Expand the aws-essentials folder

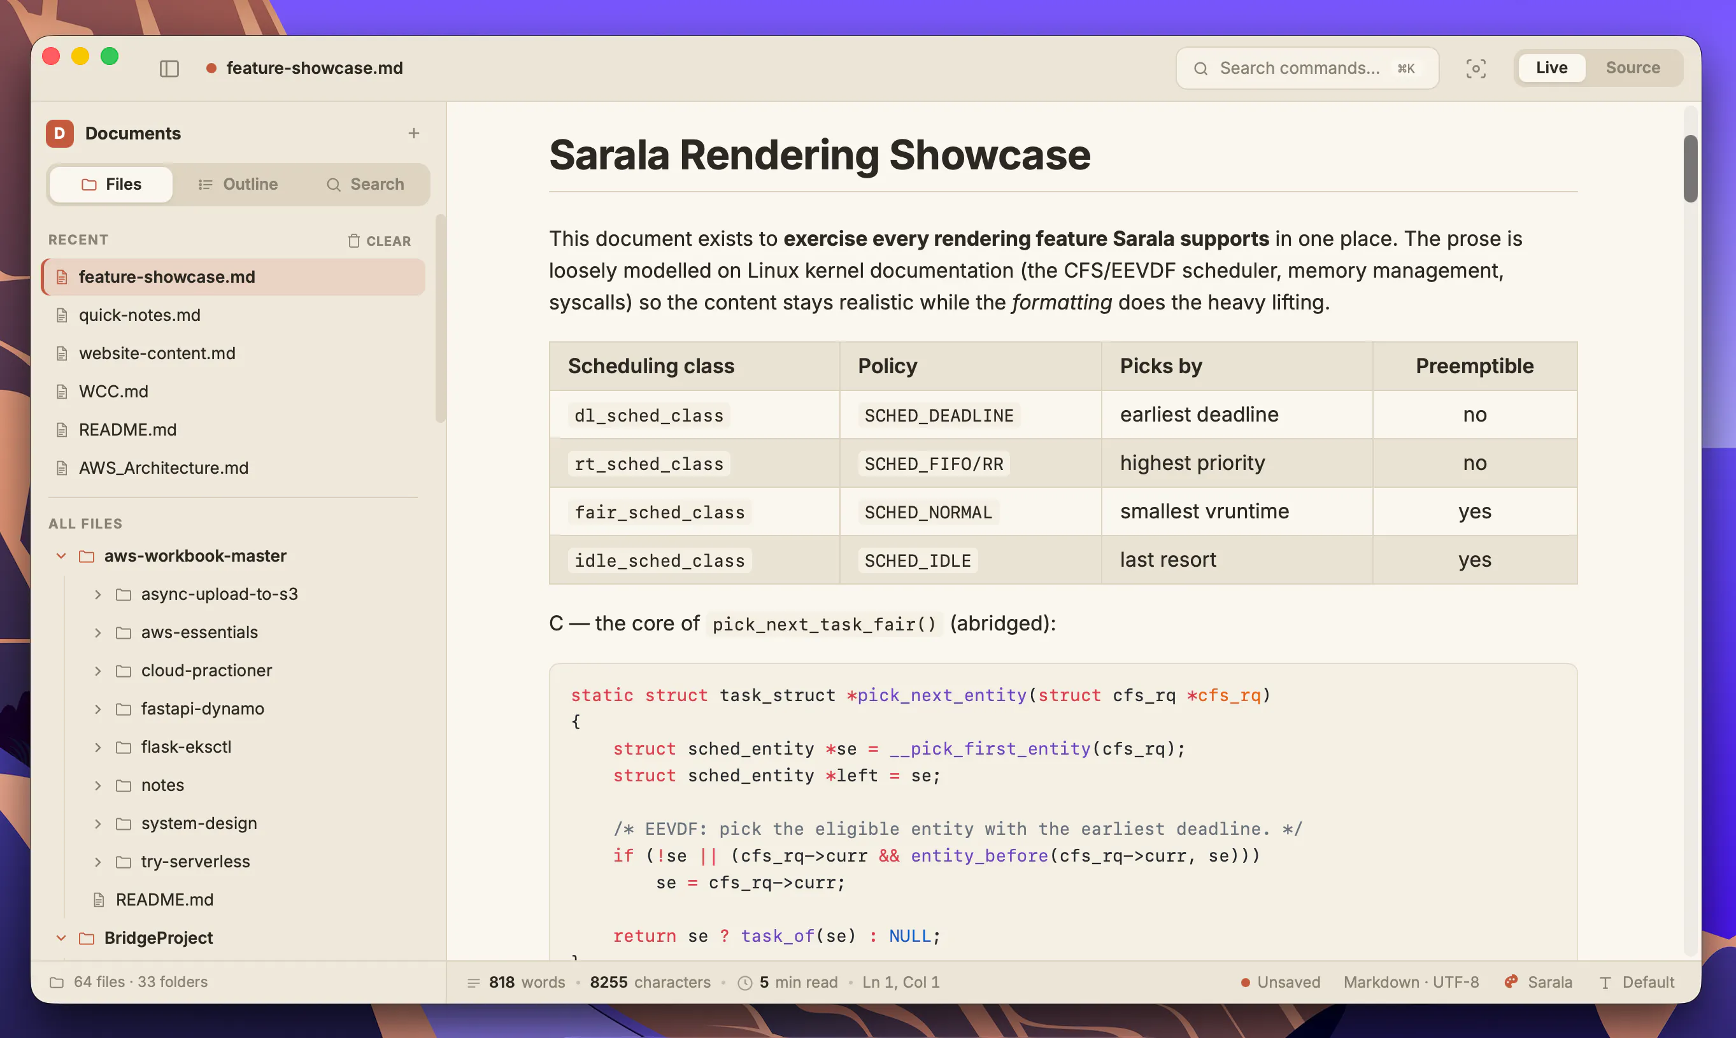coord(98,632)
